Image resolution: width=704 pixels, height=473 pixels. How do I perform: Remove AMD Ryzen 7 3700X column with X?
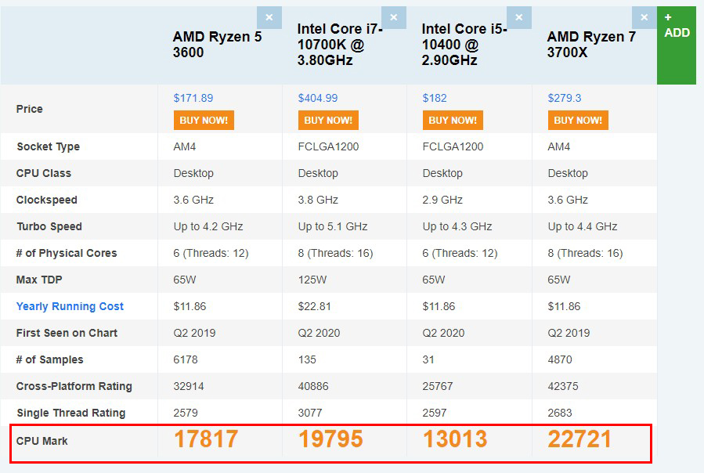click(x=644, y=17)
